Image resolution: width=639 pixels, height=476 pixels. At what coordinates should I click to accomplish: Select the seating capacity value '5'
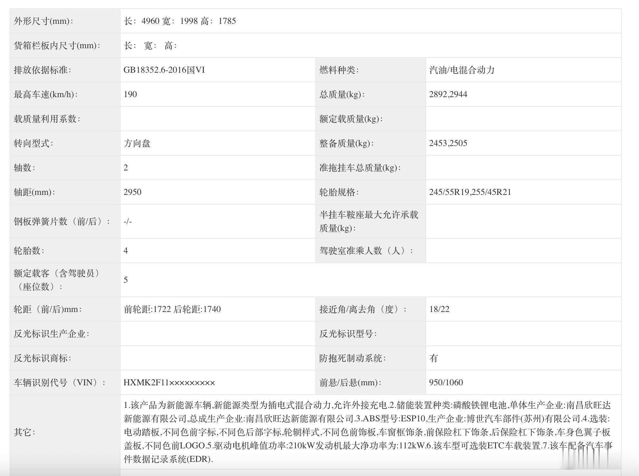126,280
